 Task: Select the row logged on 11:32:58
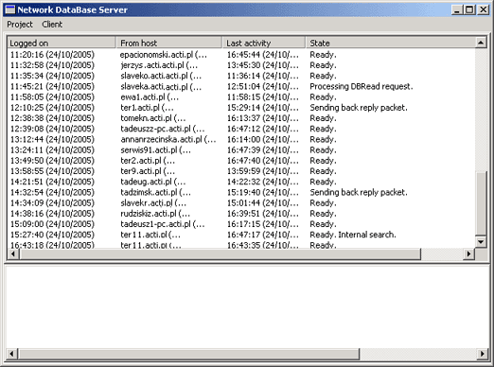[241, 65]
